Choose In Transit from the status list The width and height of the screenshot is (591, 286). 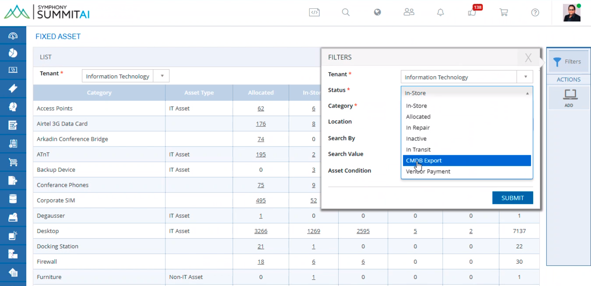click(467, 150)
